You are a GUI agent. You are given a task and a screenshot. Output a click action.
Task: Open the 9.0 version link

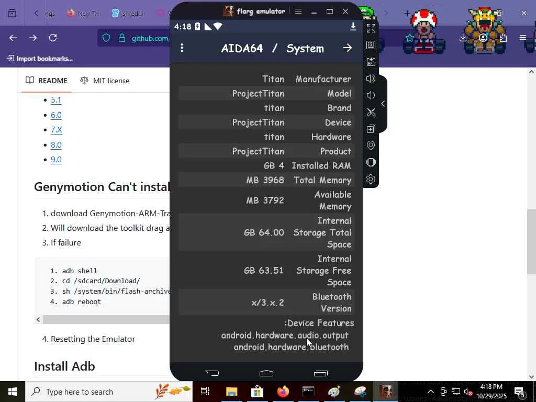pyautogui.click(x=56, y=160)
